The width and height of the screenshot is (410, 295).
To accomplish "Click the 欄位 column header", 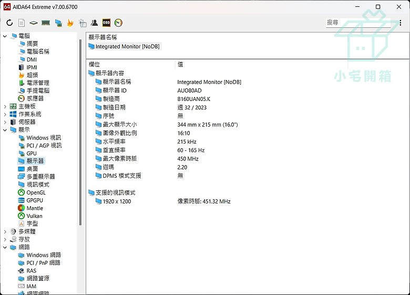I will click(x=94, y=64).
